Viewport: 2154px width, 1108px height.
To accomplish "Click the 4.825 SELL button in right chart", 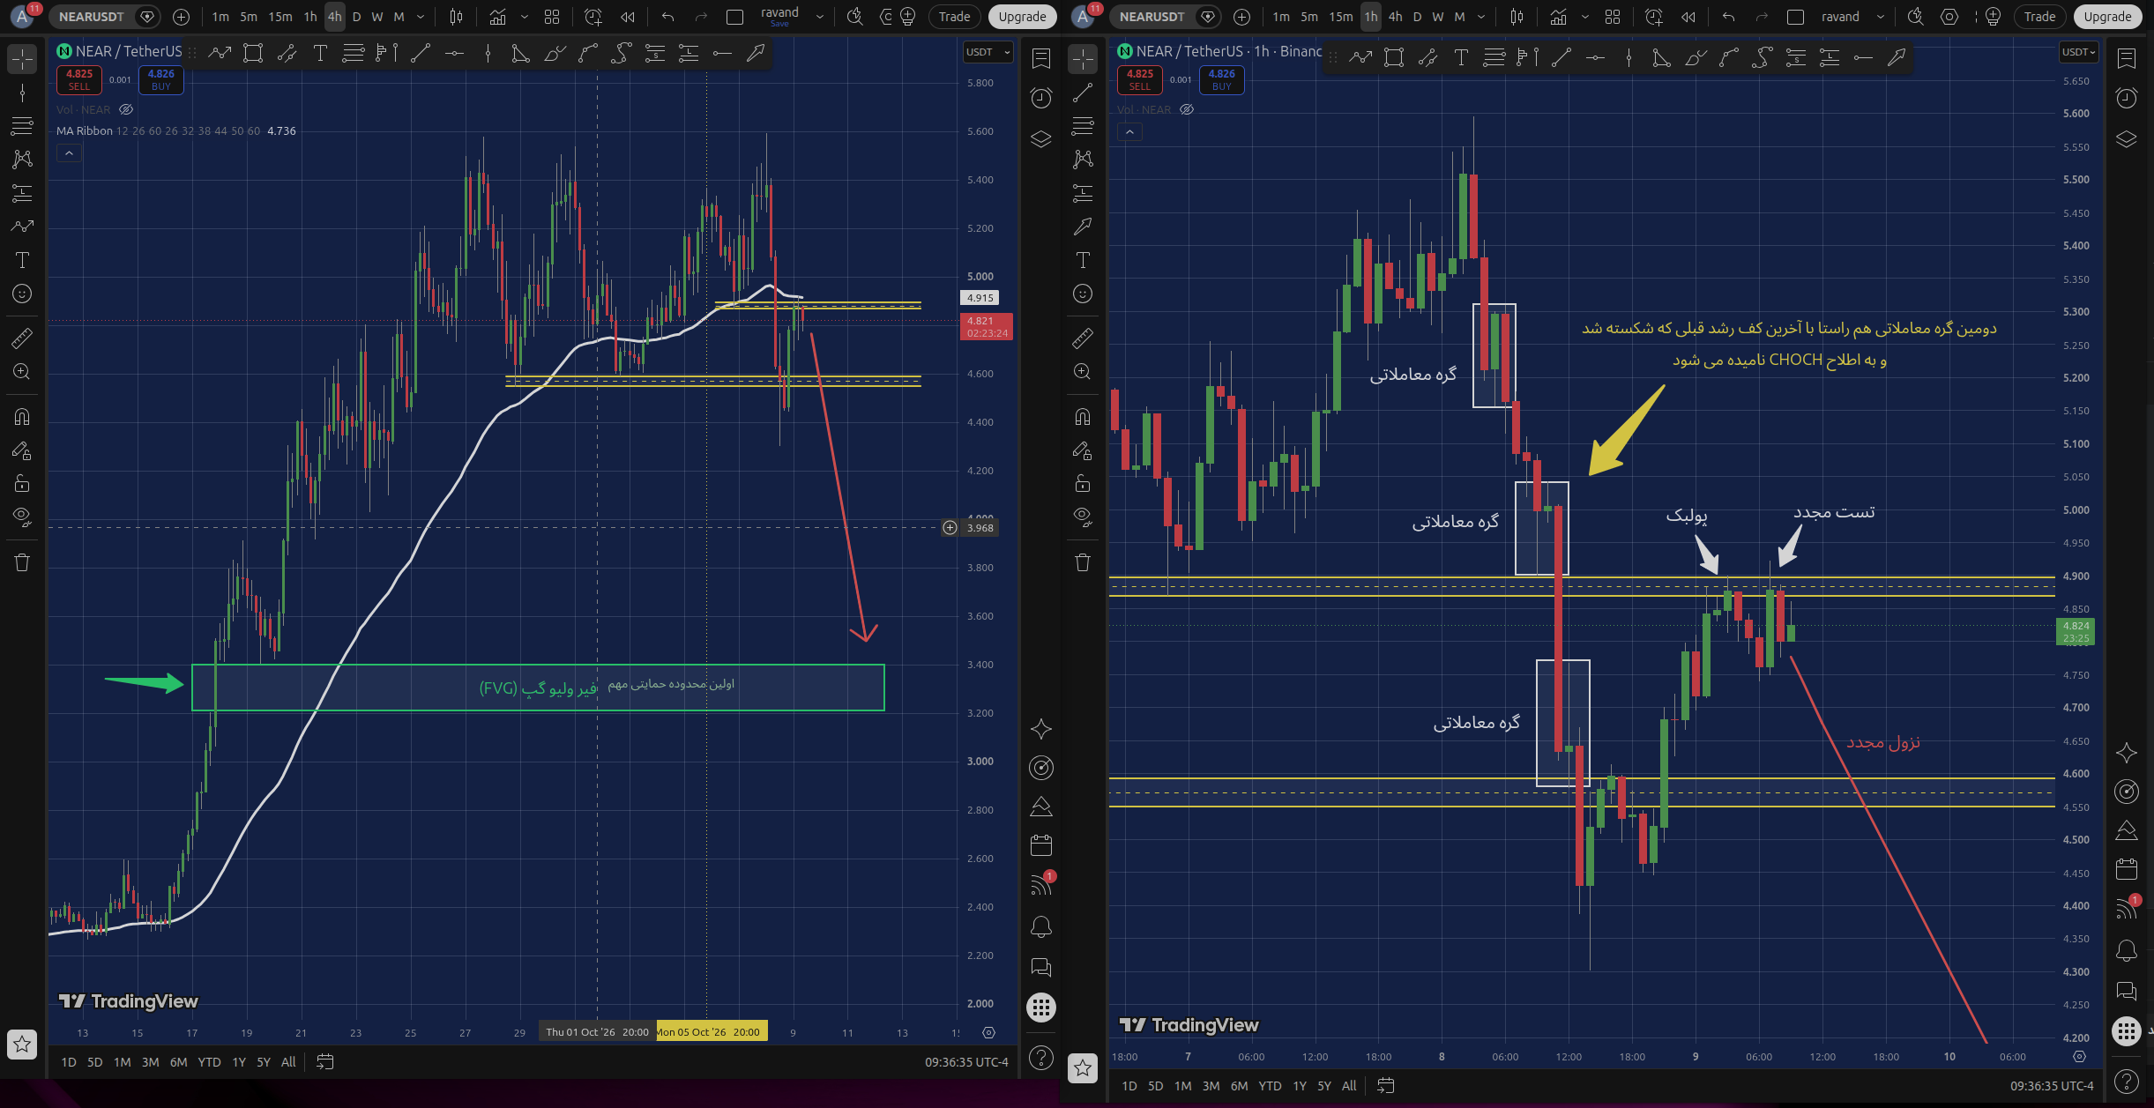I will click(1139, 79).
